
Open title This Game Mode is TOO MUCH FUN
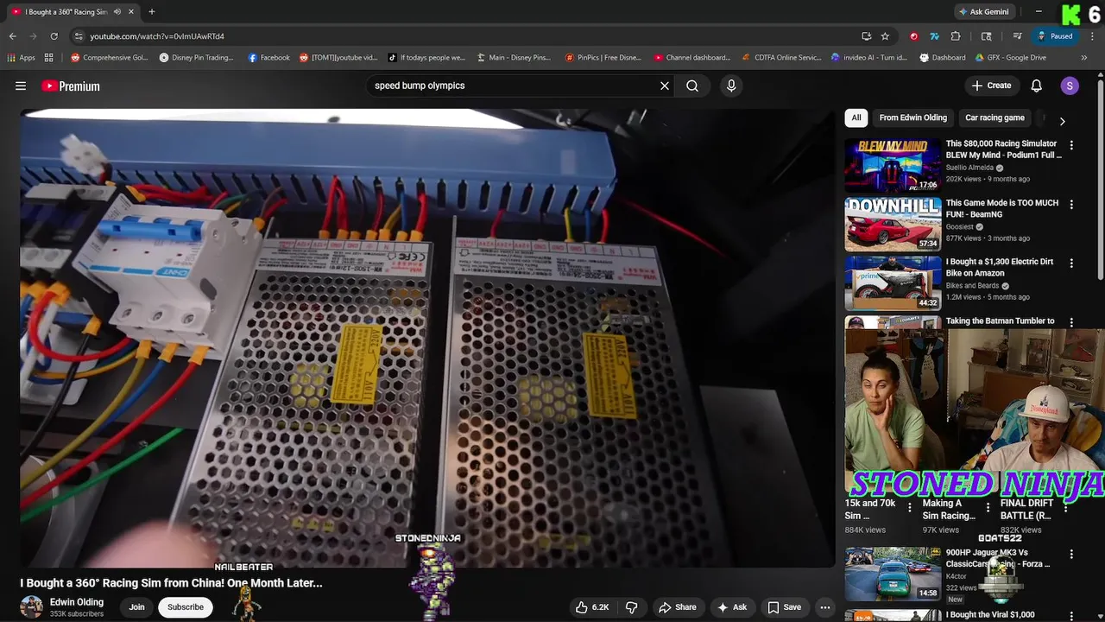1001,208
